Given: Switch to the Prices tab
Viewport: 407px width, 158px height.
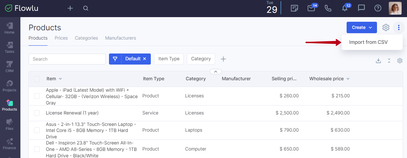Looking at the screenshot, I should [61, 38].
